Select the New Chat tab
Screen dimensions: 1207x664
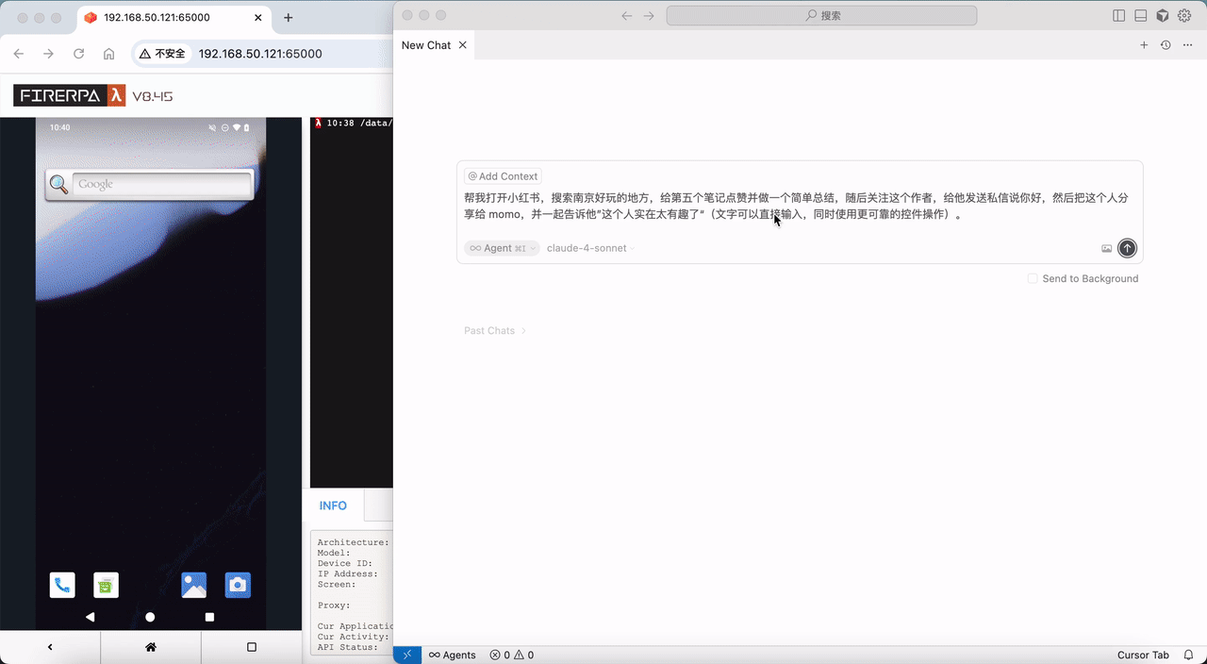(426, 45)
